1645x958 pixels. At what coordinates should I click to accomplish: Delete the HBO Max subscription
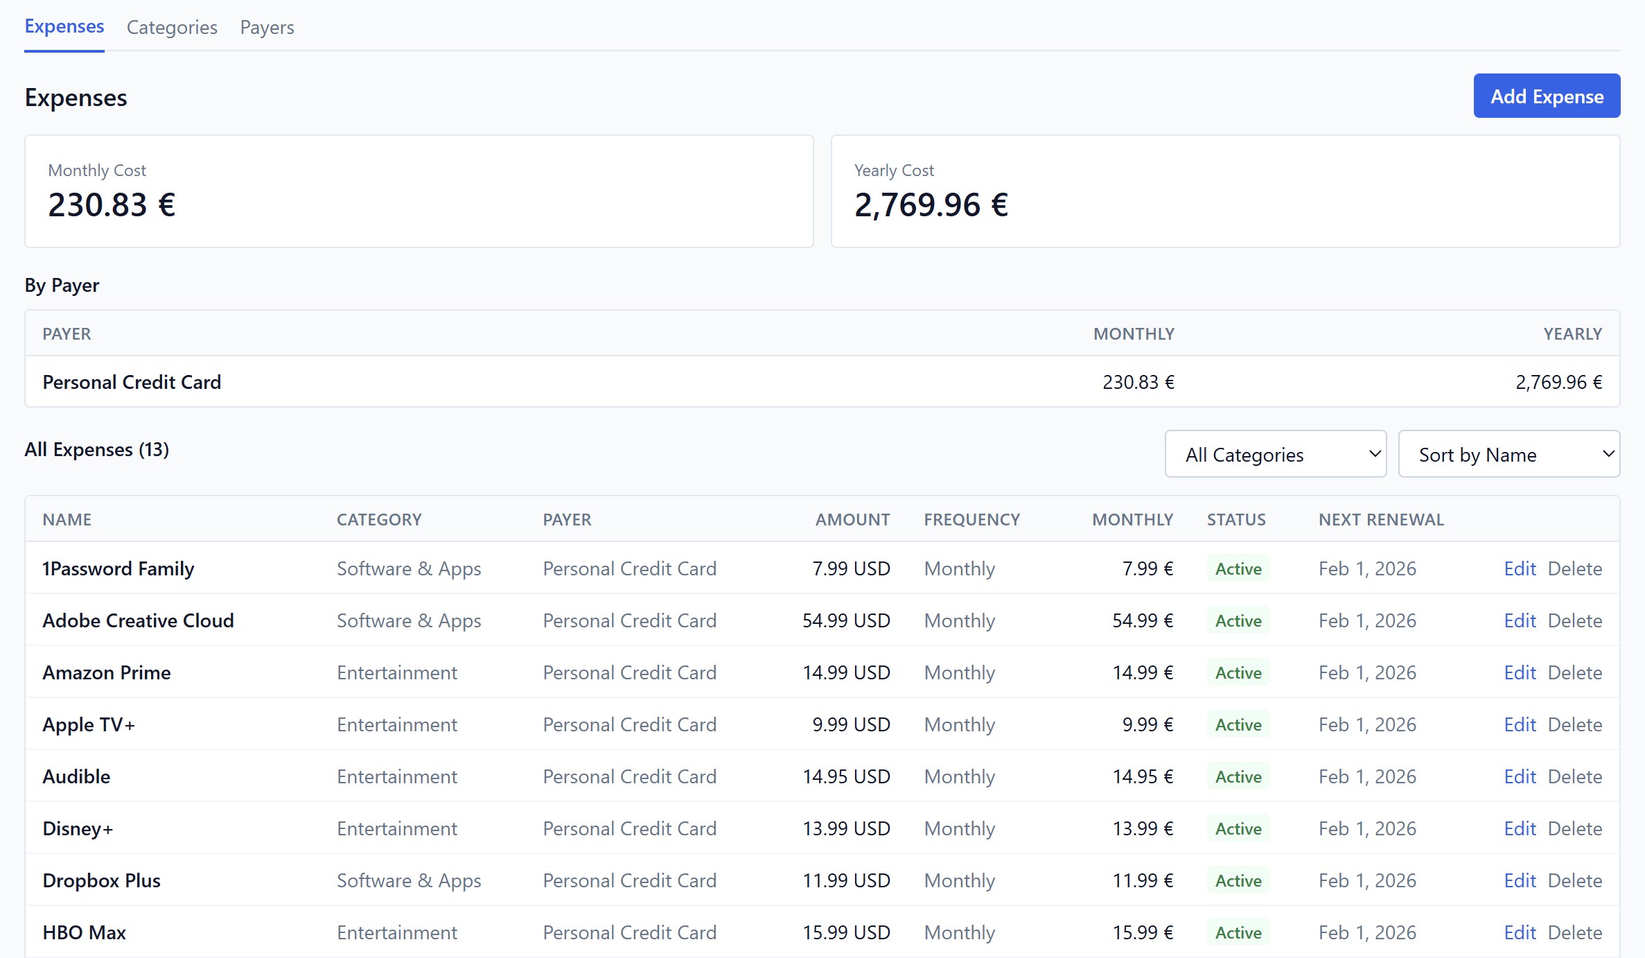[1574, 932]
